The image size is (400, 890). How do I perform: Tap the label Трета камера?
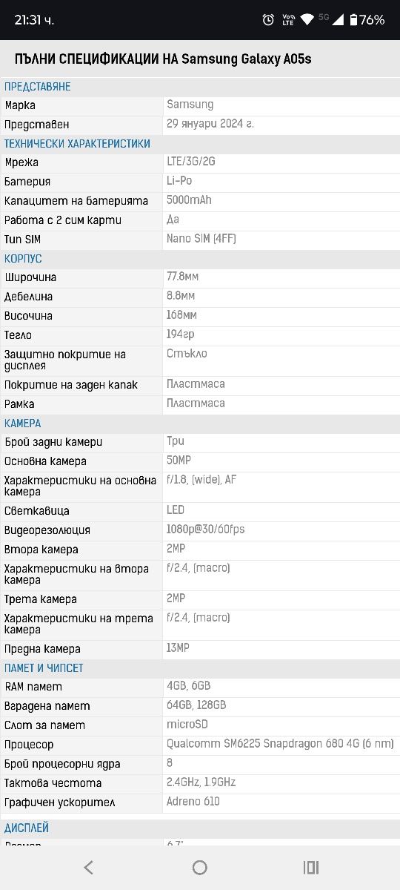click(x=41, y=599)
